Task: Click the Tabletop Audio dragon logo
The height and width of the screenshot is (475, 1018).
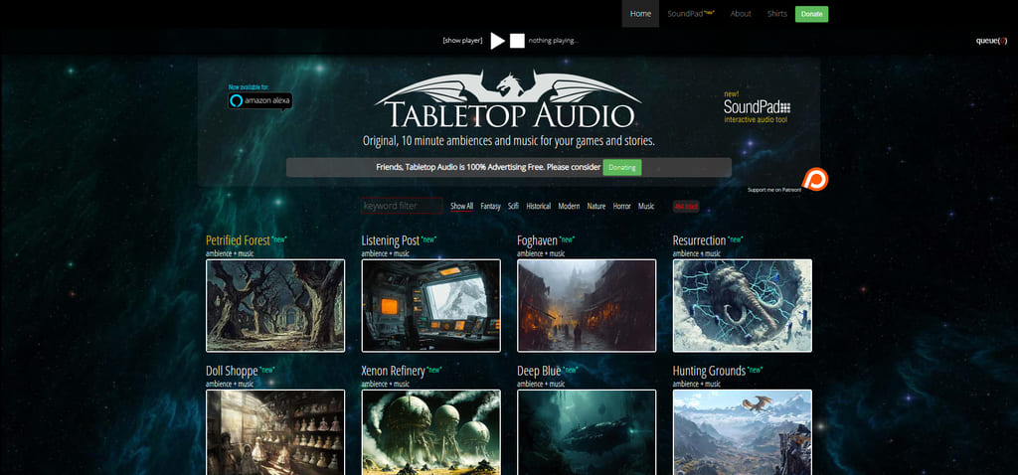Action: point(508,98)
